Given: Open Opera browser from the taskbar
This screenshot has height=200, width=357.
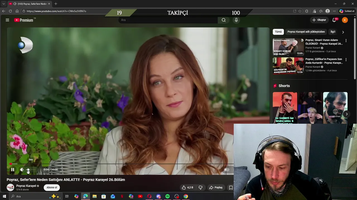Looking at the screenshot, I should click(149, 196).
